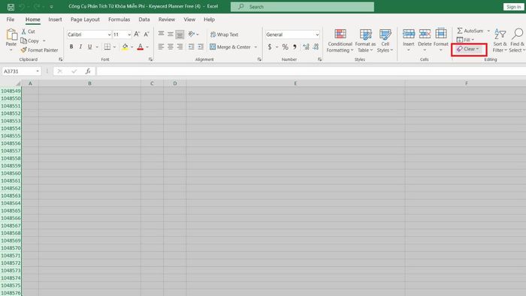Viewport: 526px width, 296px height.
Task: Open Alignment dialog launcher
Action: (259, 59)
